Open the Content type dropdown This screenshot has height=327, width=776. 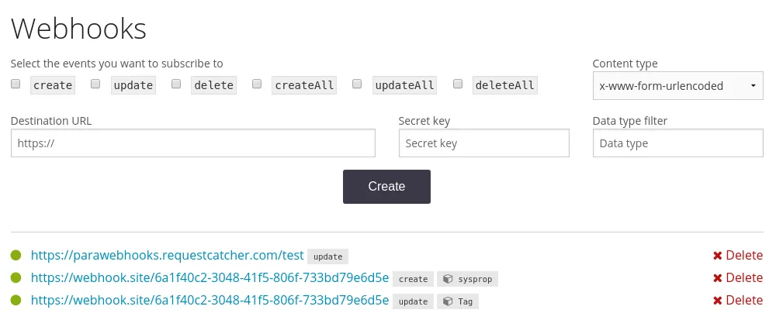click(677, 86)
